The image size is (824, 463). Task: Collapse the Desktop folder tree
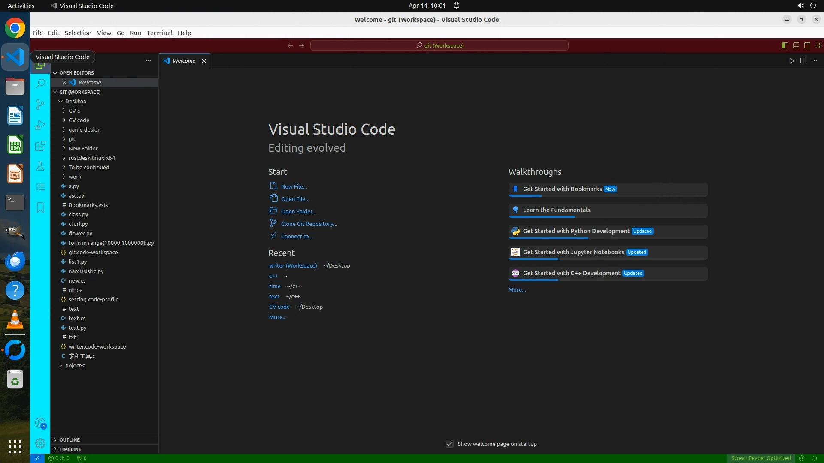click(x=76, y=101)
